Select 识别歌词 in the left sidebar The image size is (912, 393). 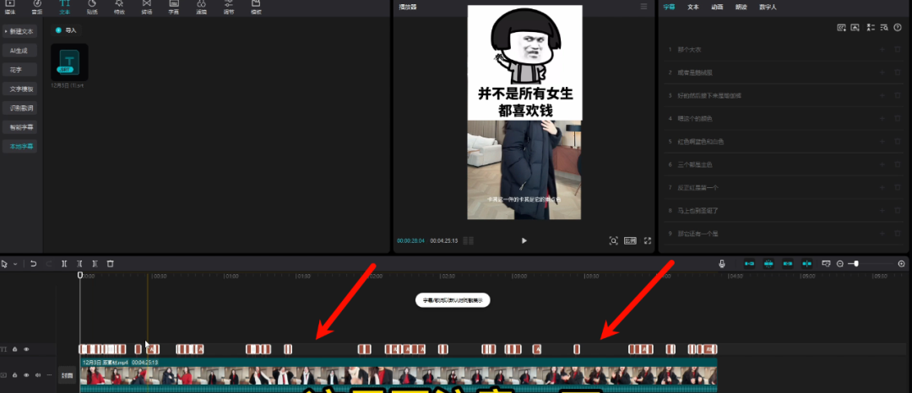tap(19, 107)
